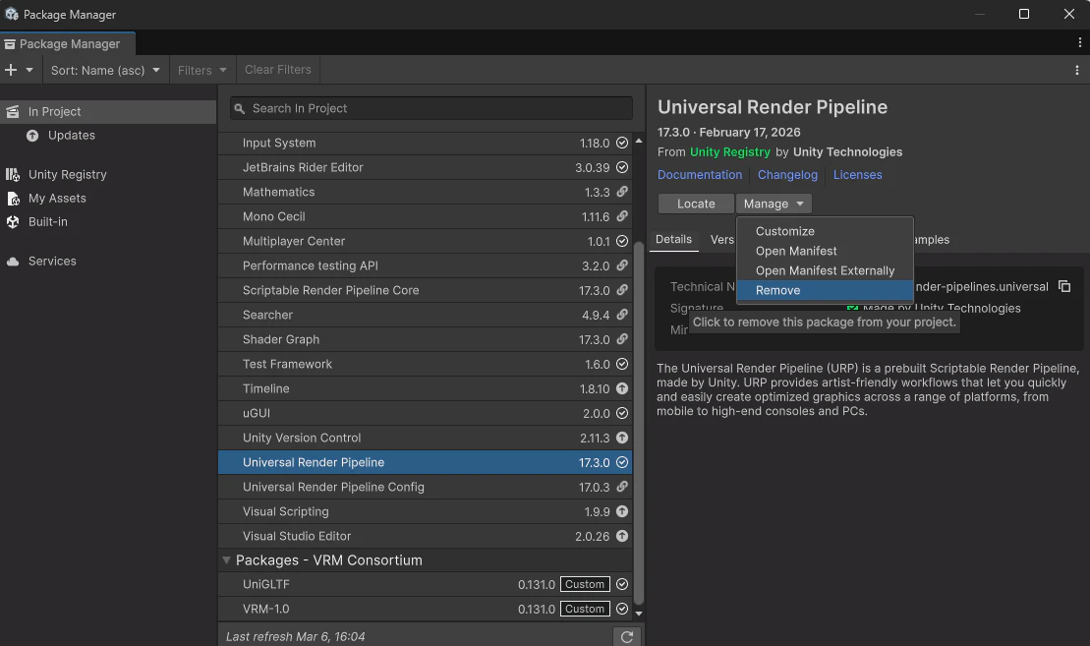Click the Built-in packages cube icon
Image resolution: width=1090 pixels, height=646 pixels.
(13, 221)
